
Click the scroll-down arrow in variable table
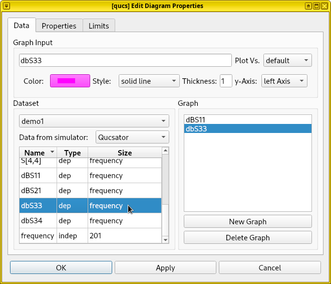click(x=166, y=240)
